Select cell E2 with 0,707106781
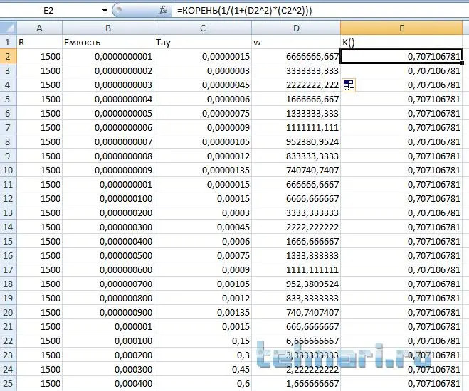The image size is (469, 391). point(401,56)
